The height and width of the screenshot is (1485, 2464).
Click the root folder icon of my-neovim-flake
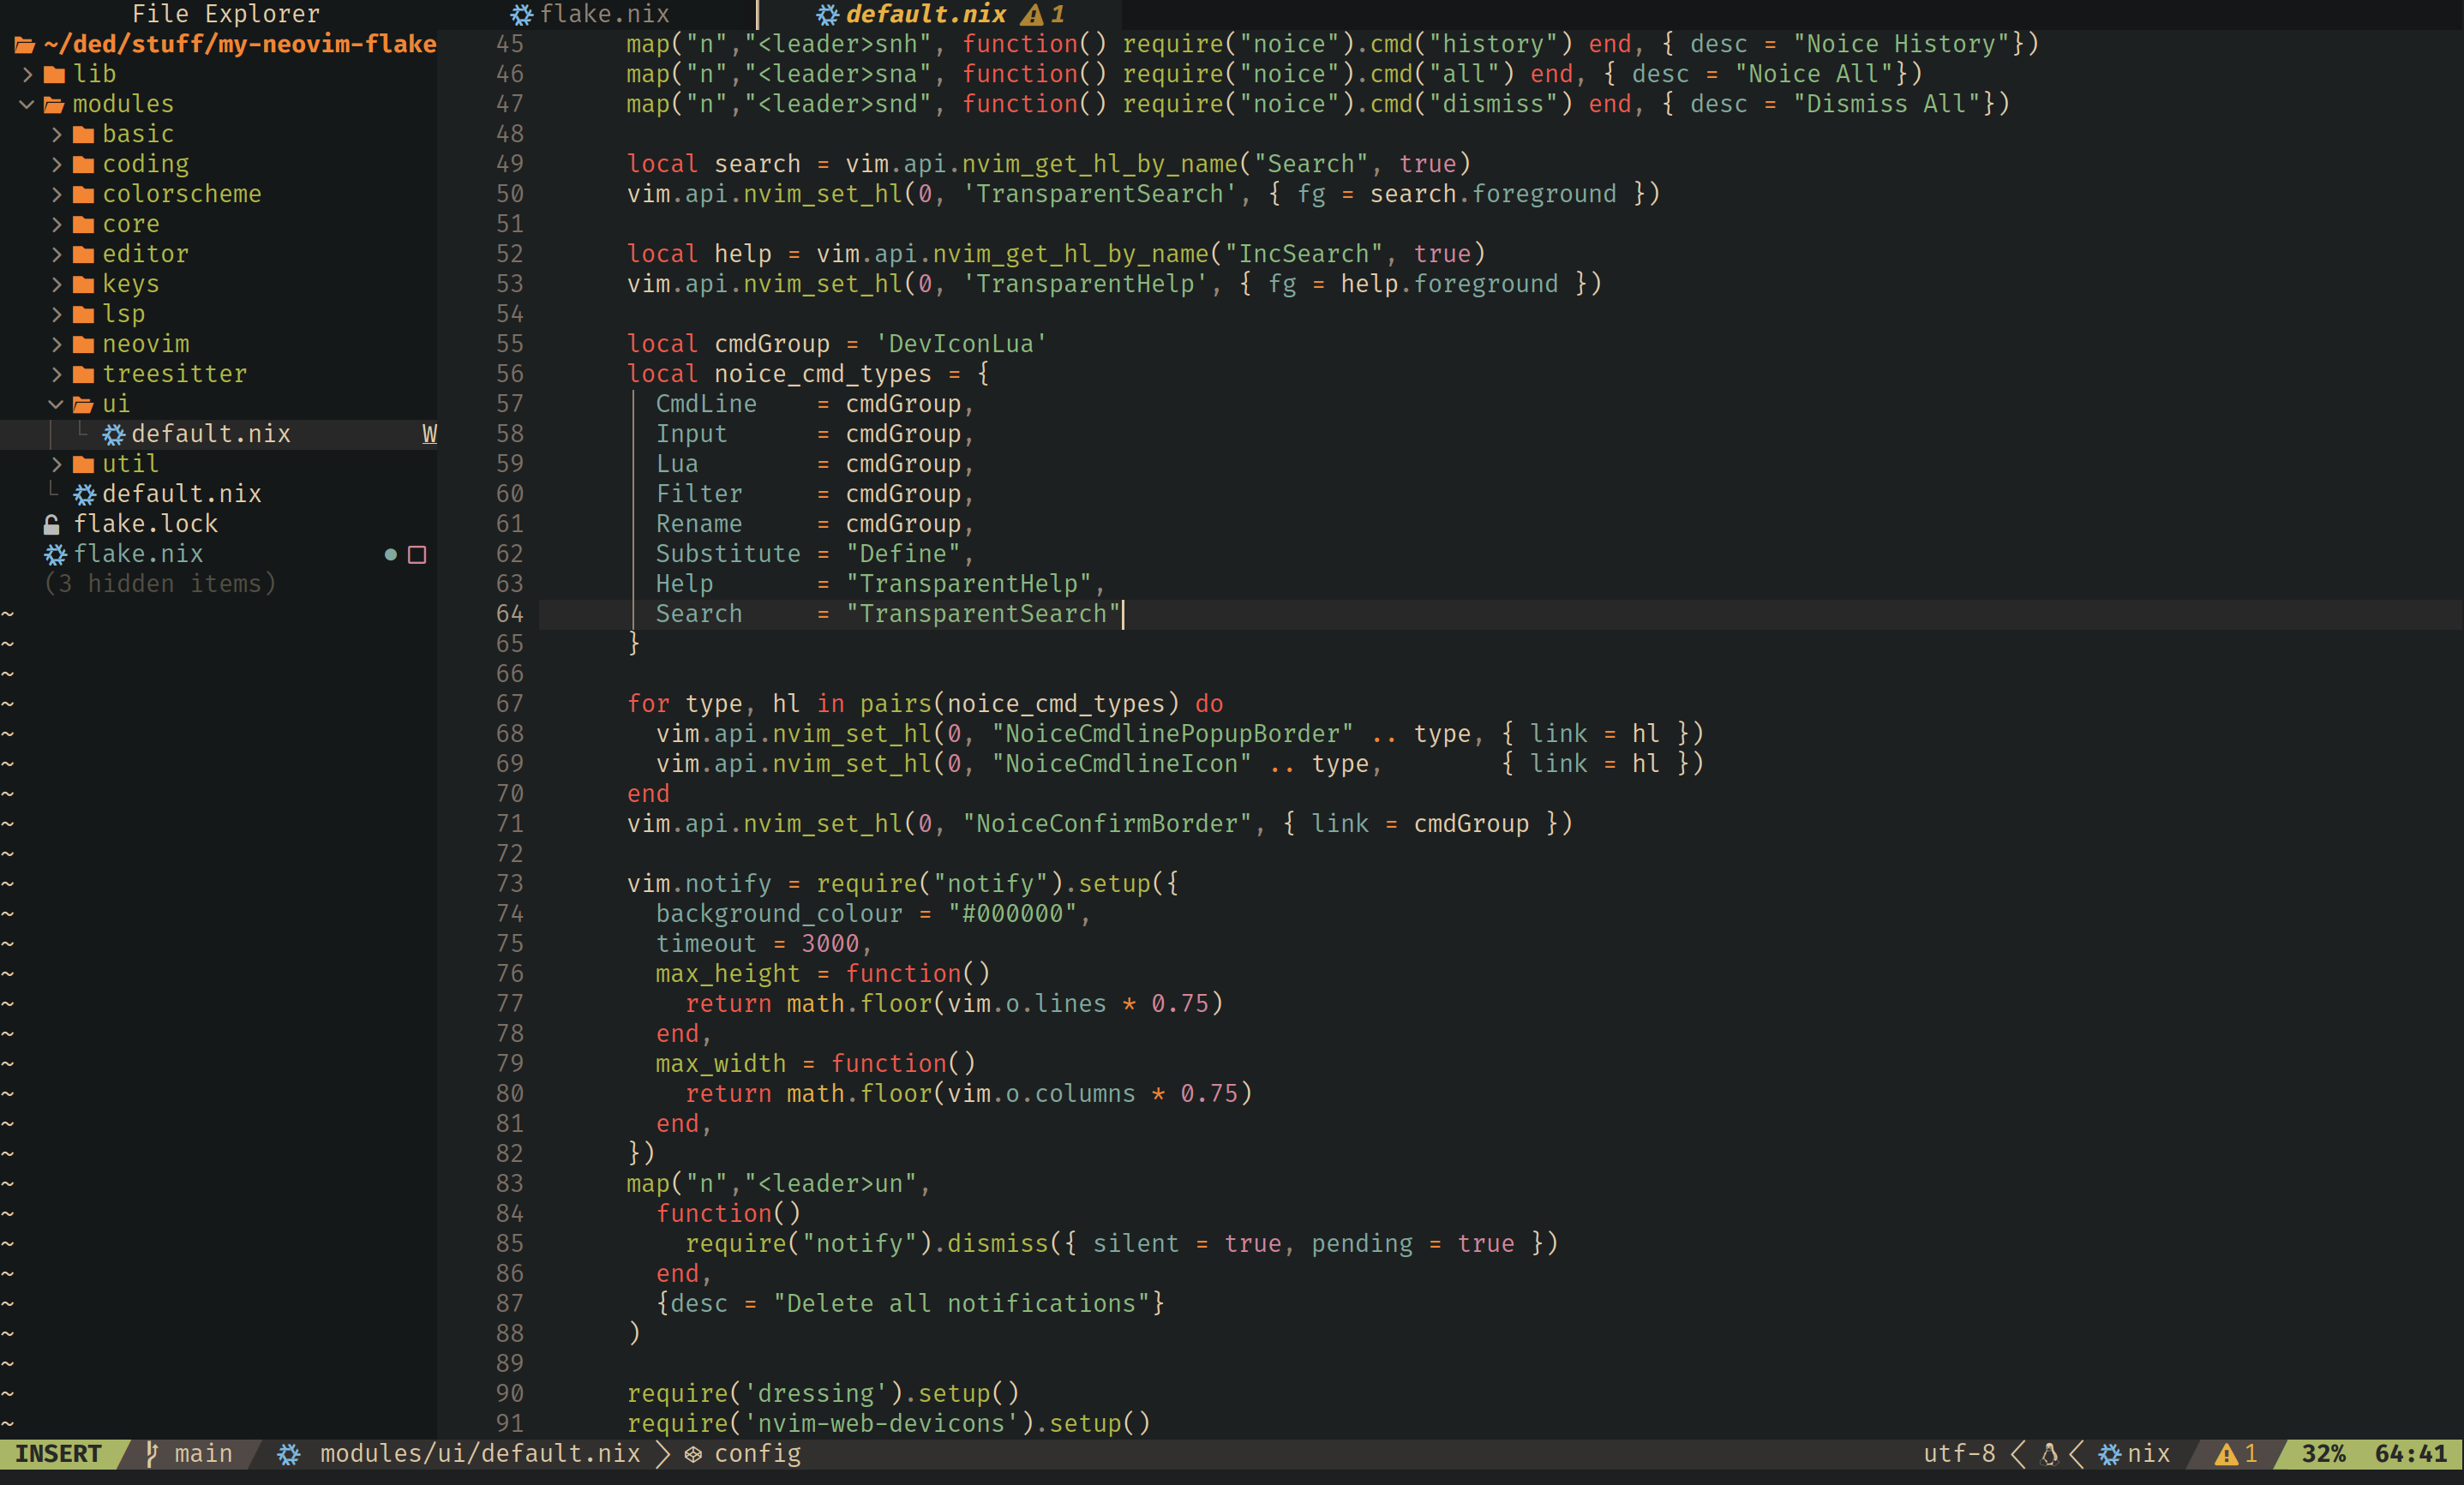pos(24,44)
